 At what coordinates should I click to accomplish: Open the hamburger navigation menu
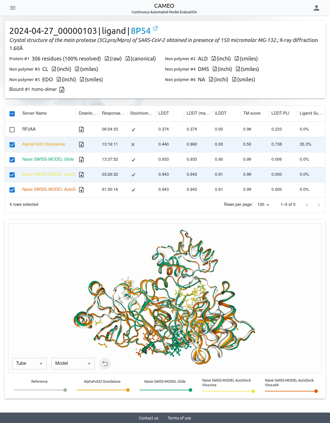click(x=13, y=8)
